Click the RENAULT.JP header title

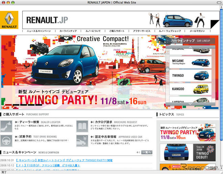[47, 20]
